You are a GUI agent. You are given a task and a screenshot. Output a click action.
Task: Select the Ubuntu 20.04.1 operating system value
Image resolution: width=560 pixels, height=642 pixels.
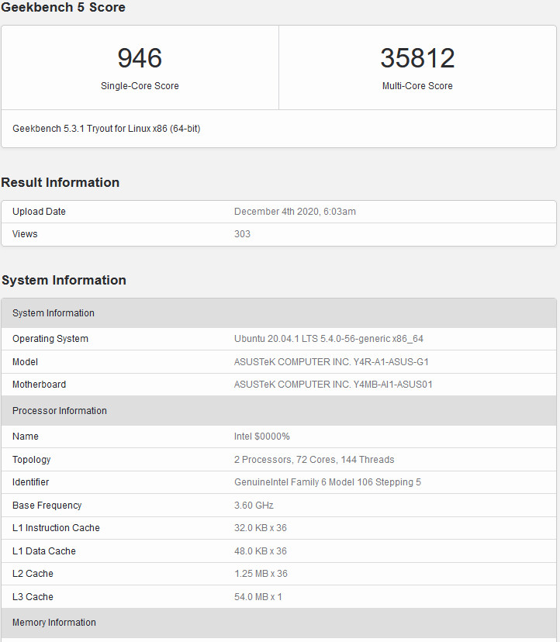(x=329, y=339)
